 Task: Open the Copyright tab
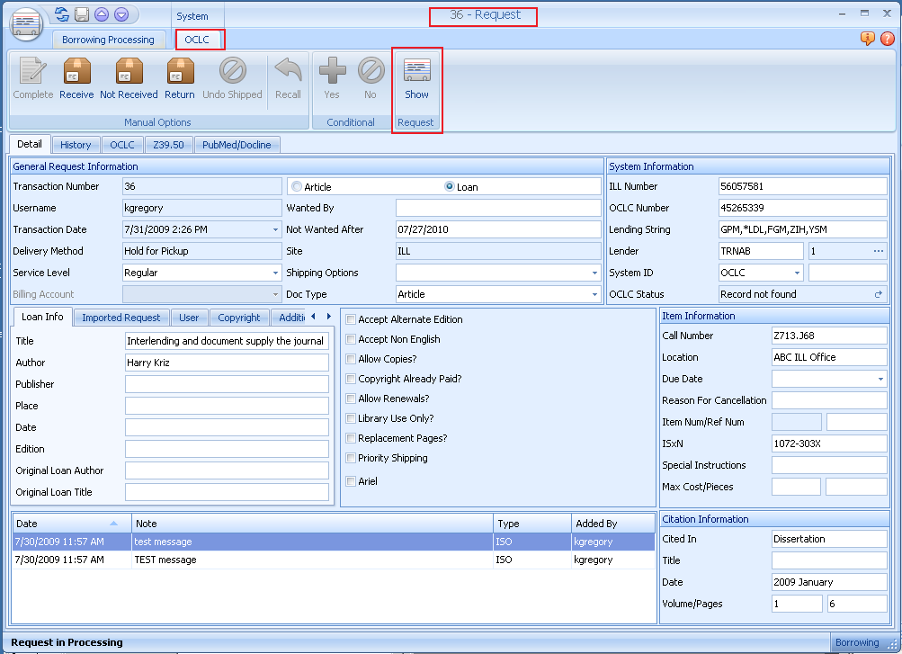[x=238, y=318]
